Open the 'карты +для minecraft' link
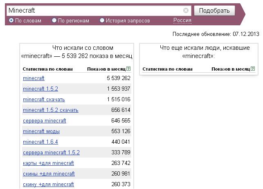Viewport: 263px width, 189px height. [x=48, y=163]
